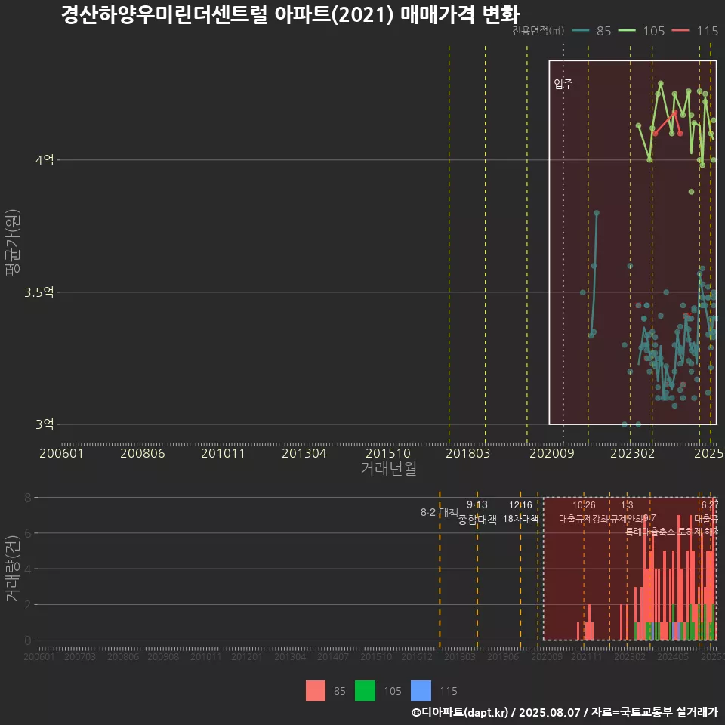Click the '3억' y-axis label
Viewport: 725px width, 725px height.
coord(45,424)
